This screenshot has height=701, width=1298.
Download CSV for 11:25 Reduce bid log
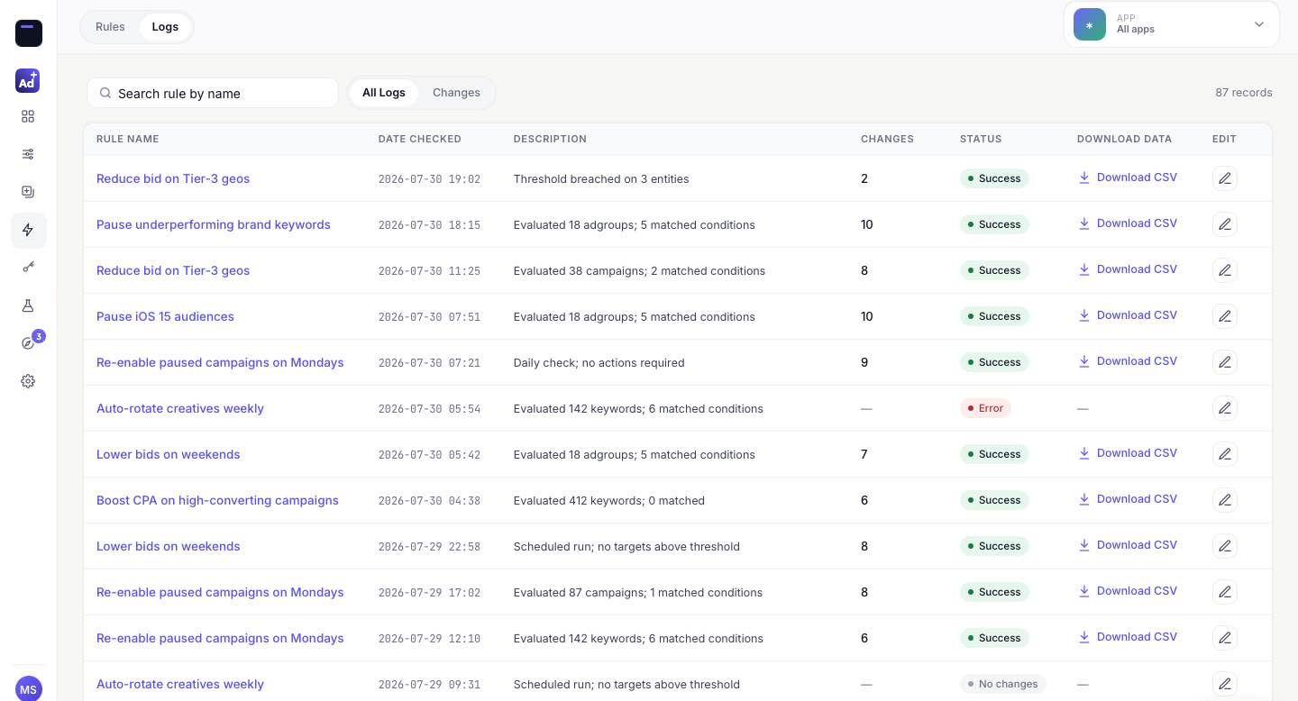pyautogui.click(x=1128, y=269)
